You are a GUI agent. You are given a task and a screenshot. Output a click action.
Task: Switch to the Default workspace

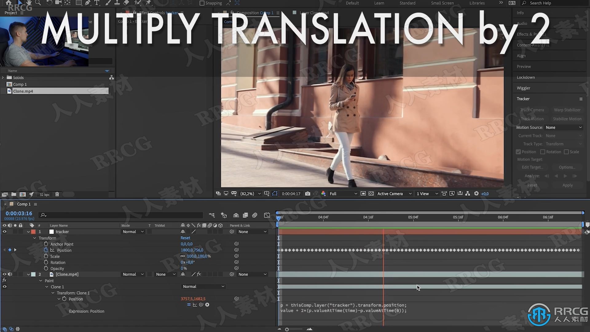pos(352,3)
